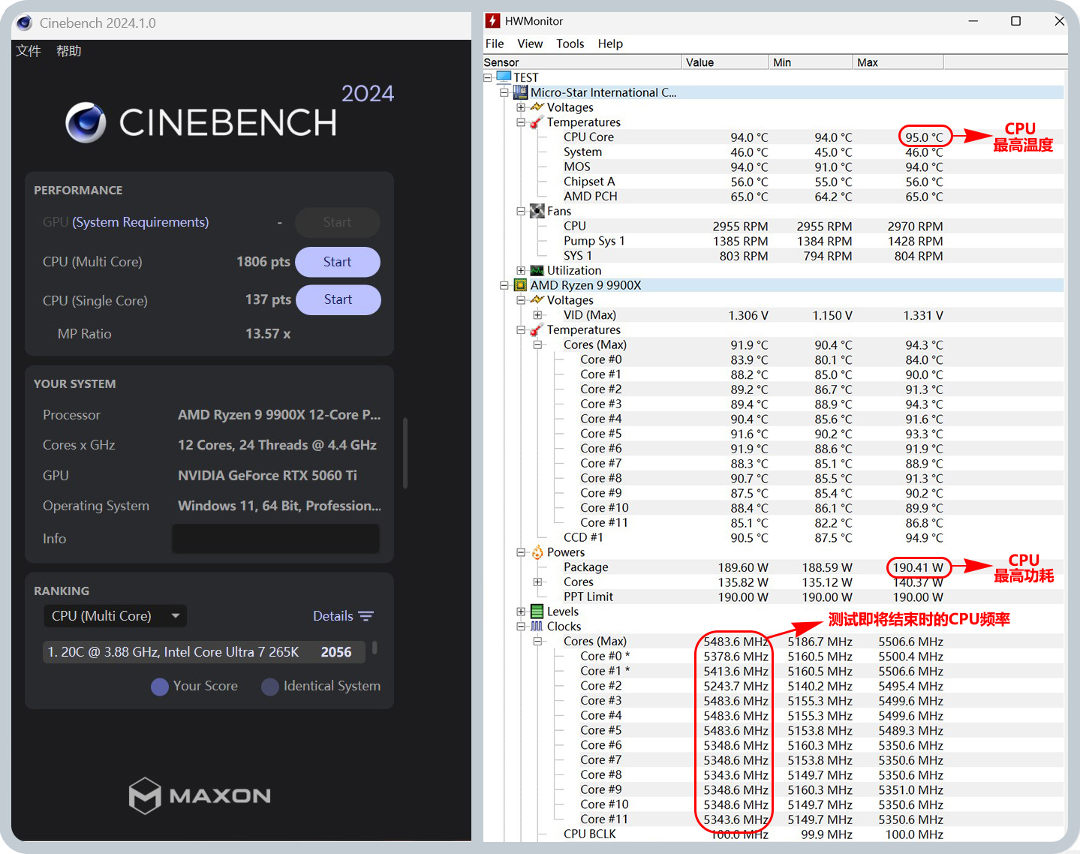The image size is (1080, 854).
Task: Start the CPU (Multi Core) benchmark
Action: (338, 262)
